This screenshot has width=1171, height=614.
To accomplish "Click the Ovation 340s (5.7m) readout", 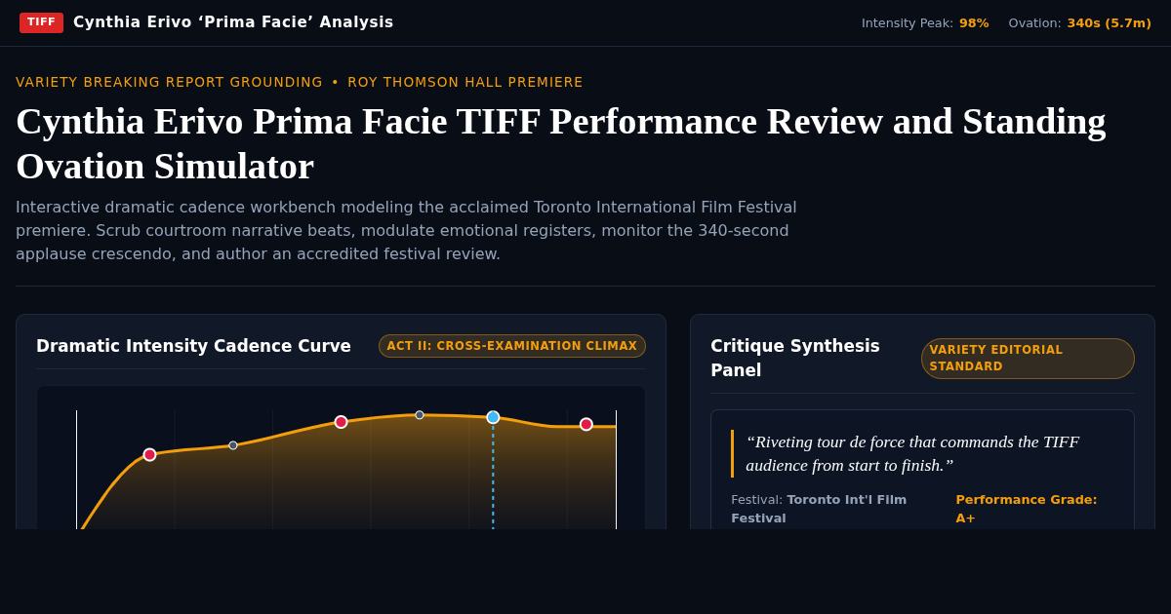I will point(1080,23).
